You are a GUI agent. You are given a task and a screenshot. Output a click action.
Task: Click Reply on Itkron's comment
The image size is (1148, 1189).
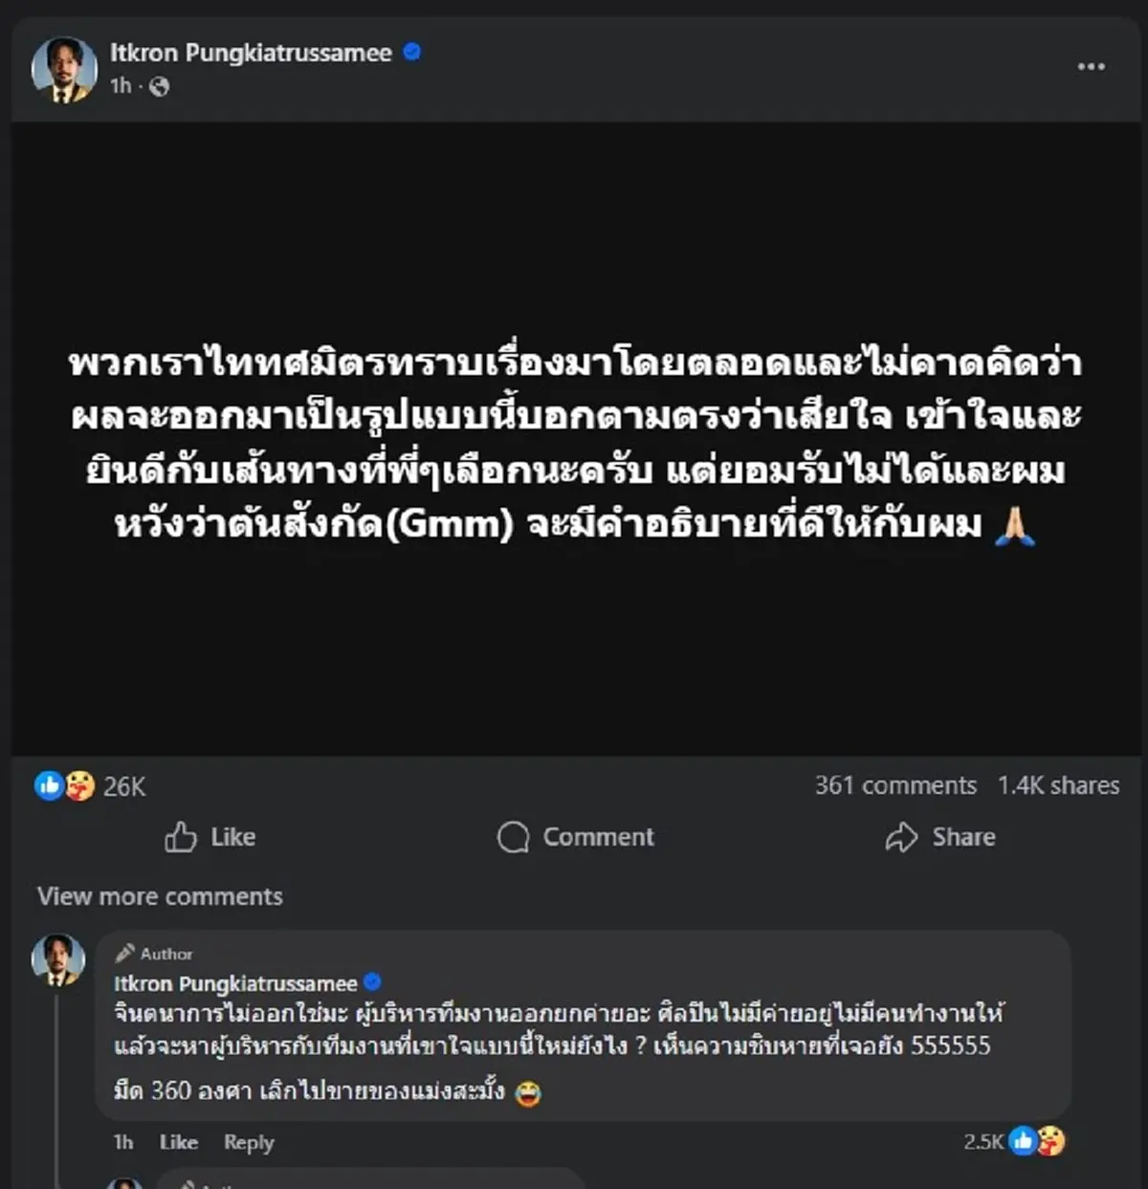[x=248, y=1142]
